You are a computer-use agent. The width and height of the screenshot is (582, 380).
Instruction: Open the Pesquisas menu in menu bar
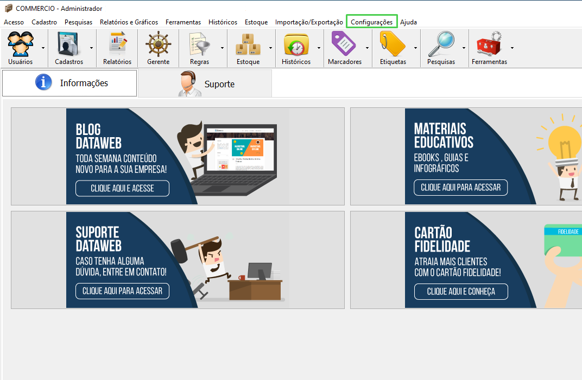point(78,22)
